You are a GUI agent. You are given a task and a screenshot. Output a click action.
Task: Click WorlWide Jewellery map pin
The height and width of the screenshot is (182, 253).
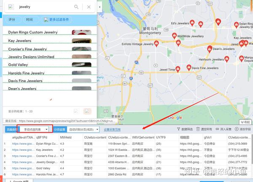click(x=174, y=36)
